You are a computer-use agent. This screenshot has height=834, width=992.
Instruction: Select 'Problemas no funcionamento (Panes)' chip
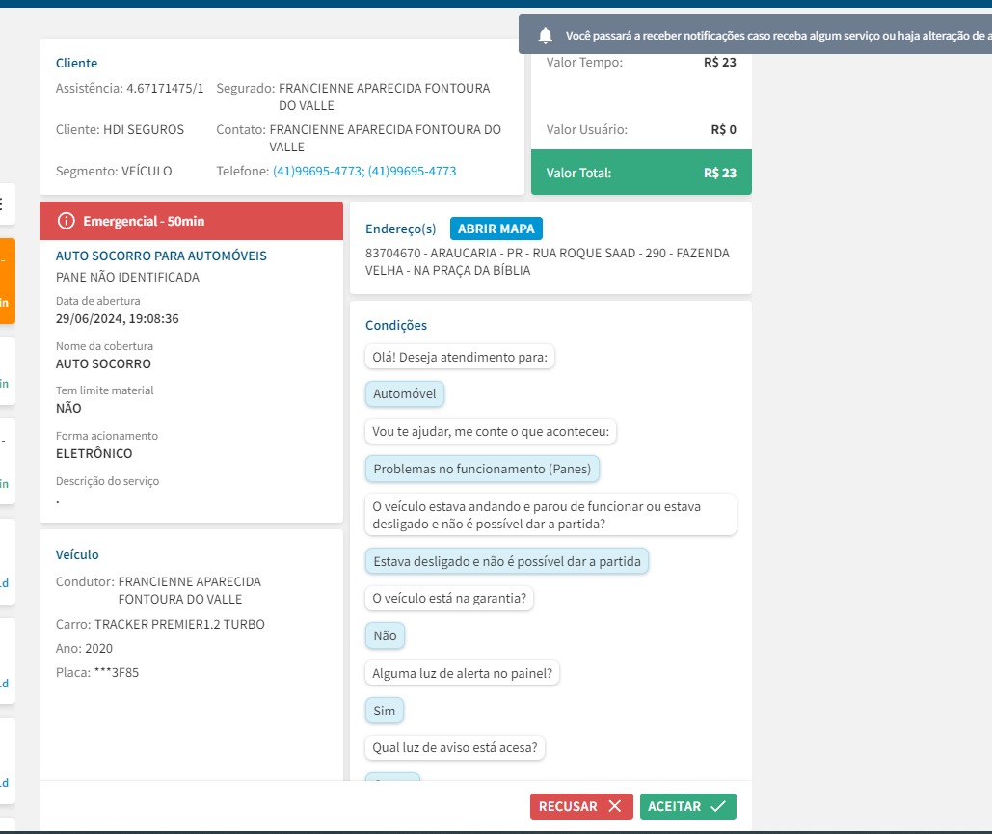coord(482,469)
